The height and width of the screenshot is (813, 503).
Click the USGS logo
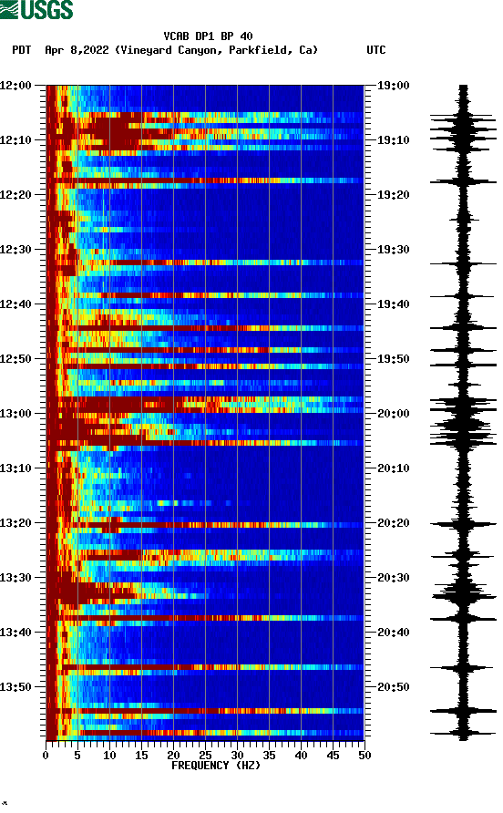[x=36, y=9]
